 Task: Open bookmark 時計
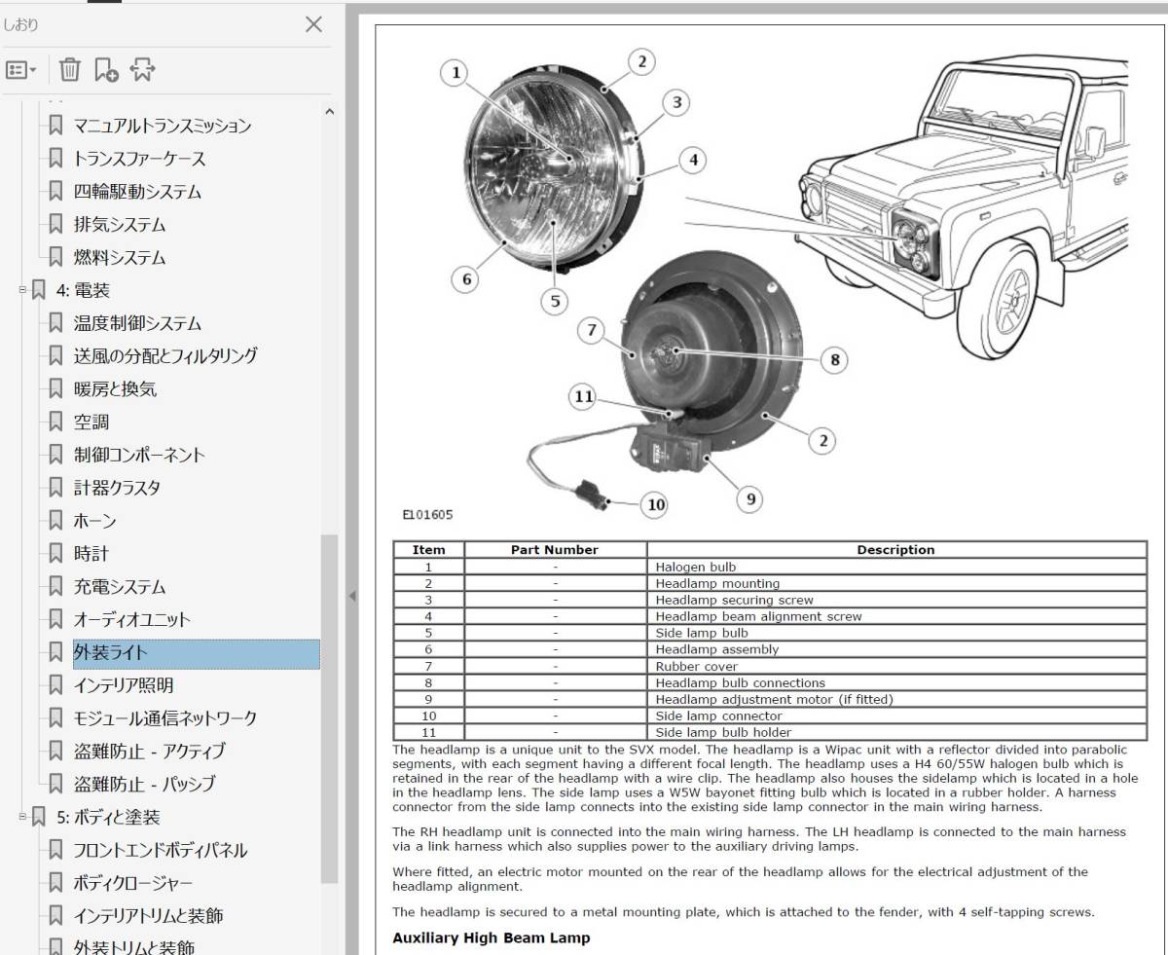[91, 554]
